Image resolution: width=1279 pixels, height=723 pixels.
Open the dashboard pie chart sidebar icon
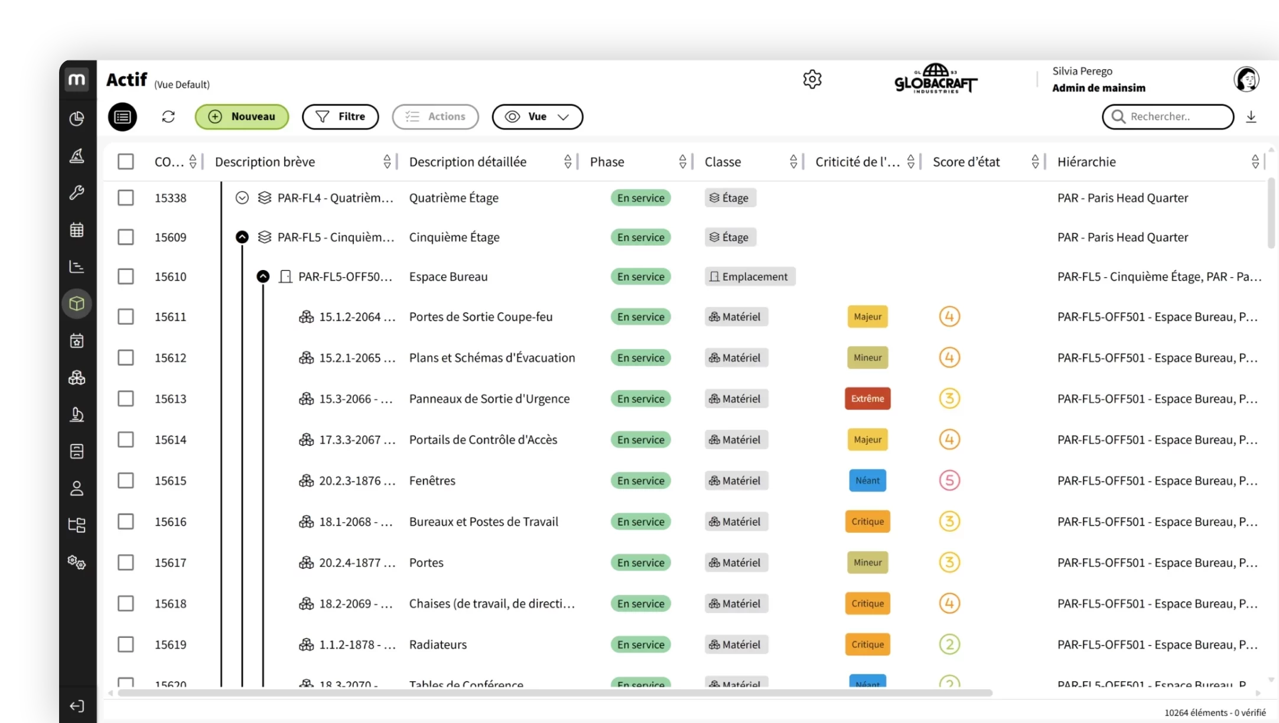click(x=77, y=119)
